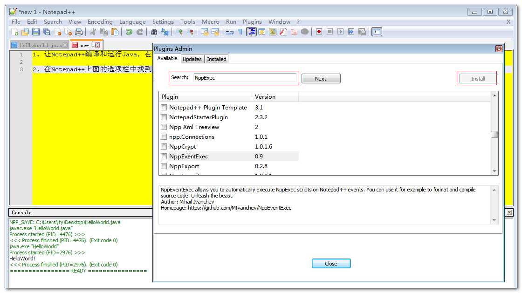Select the NppCrypt plugin row name
The height and width of the screenshot is (293, 522).
tap(182, 147)
